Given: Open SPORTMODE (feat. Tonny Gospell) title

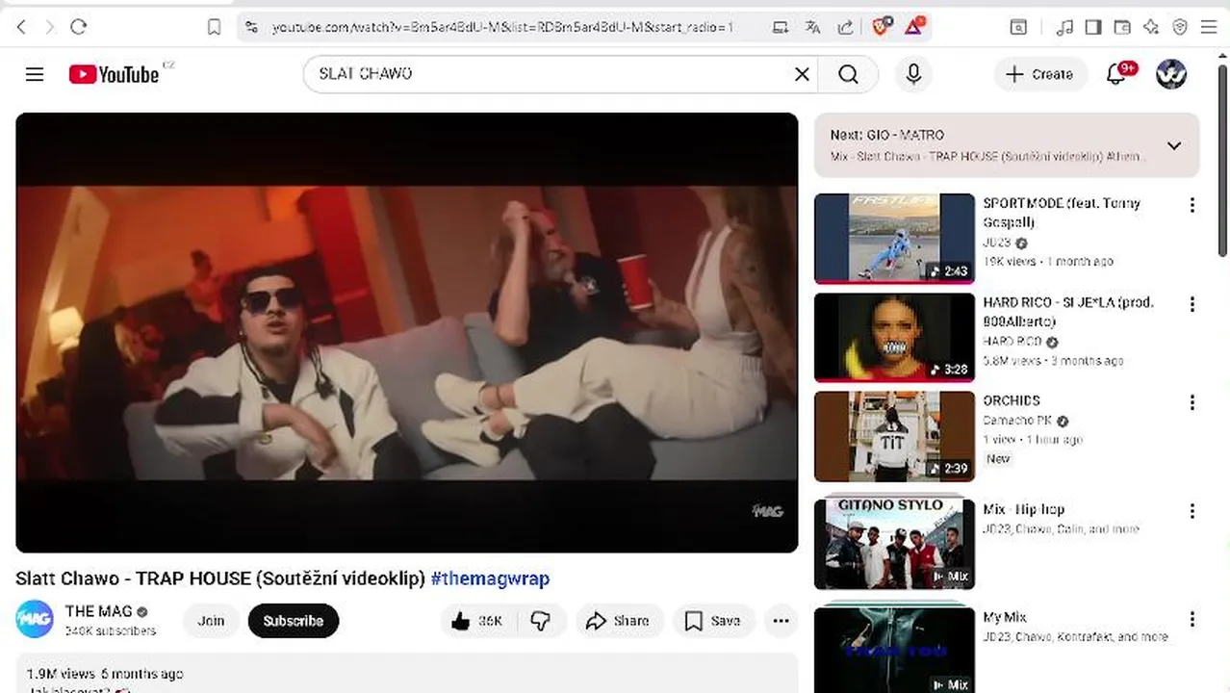Looking at the screenshot, I should click(x=1062, y=213).
